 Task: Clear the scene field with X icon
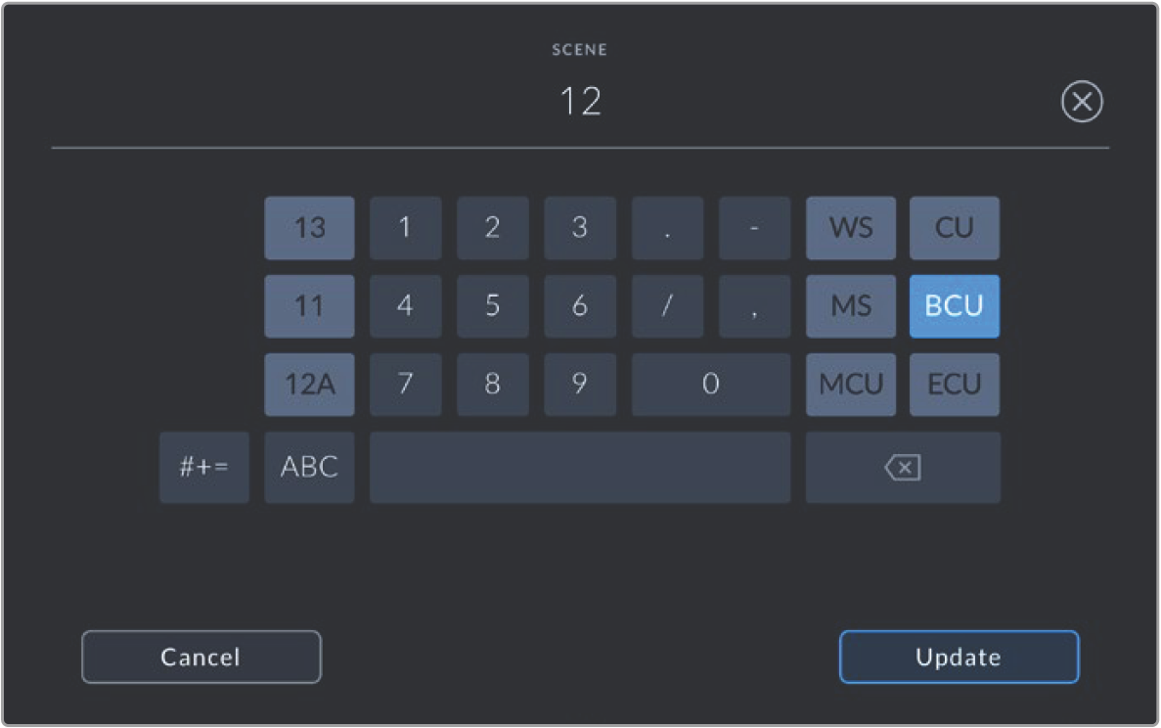pyautogui.click(x=1082, y=102)
